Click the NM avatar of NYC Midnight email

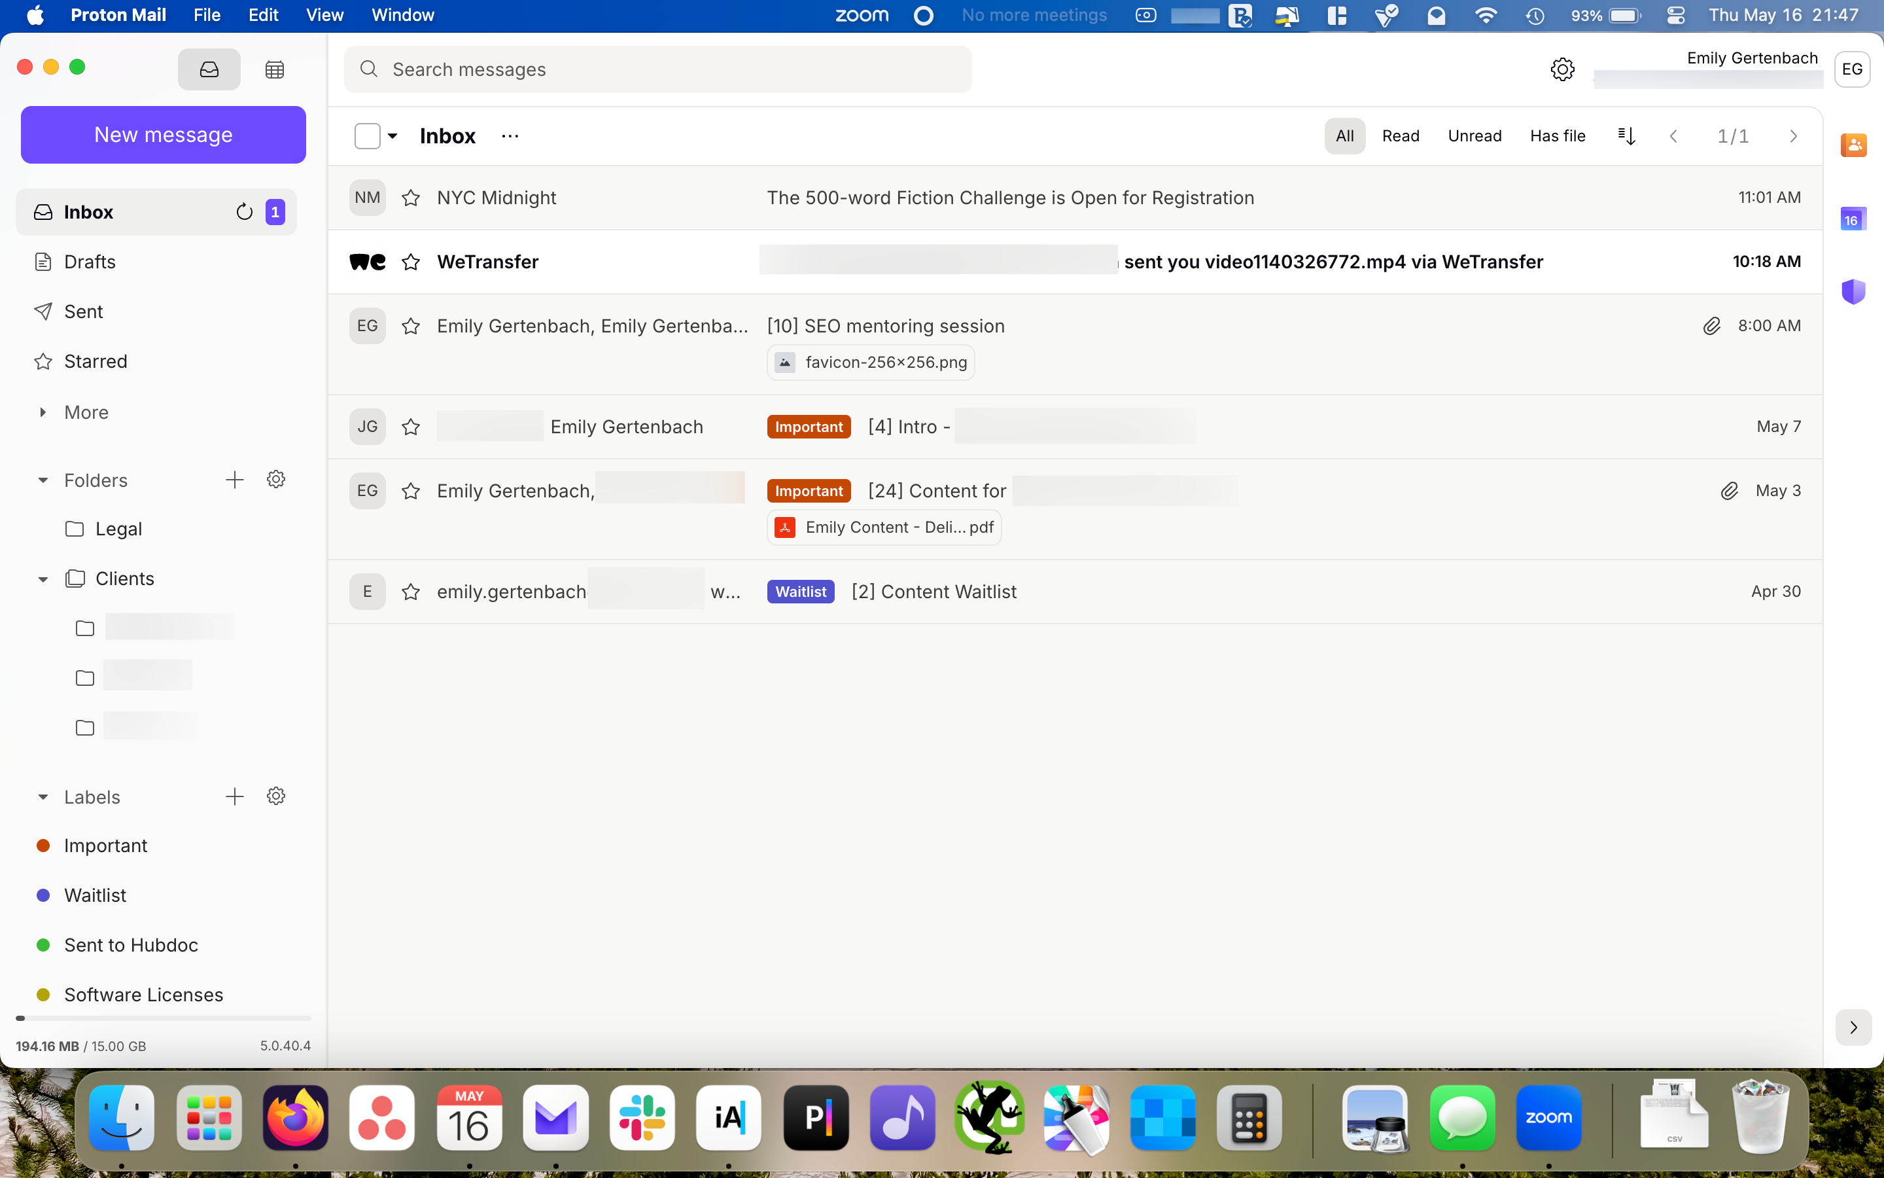tap(368, 198)
